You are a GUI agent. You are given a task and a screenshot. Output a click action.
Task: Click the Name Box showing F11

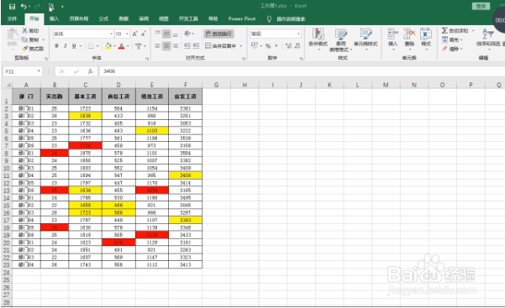point(23,71)
